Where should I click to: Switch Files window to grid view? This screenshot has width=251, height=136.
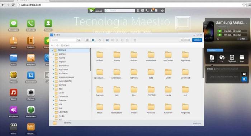(x=93, y=40)
